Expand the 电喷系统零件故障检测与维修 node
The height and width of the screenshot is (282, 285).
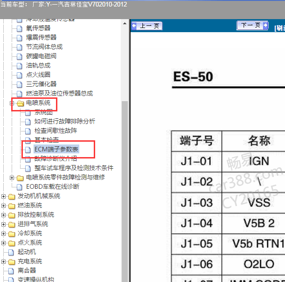pyautogui.click(x=12, y=178)
